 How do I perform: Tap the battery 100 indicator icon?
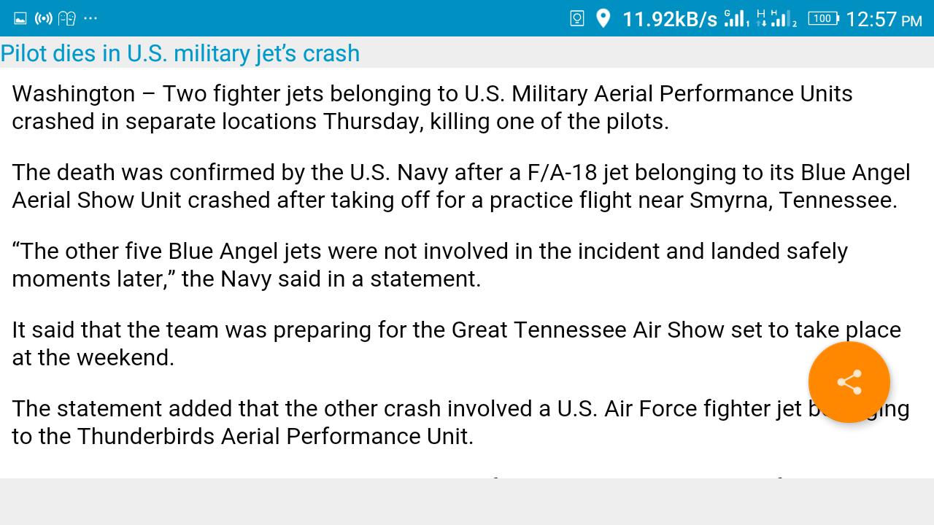[823, 18]
